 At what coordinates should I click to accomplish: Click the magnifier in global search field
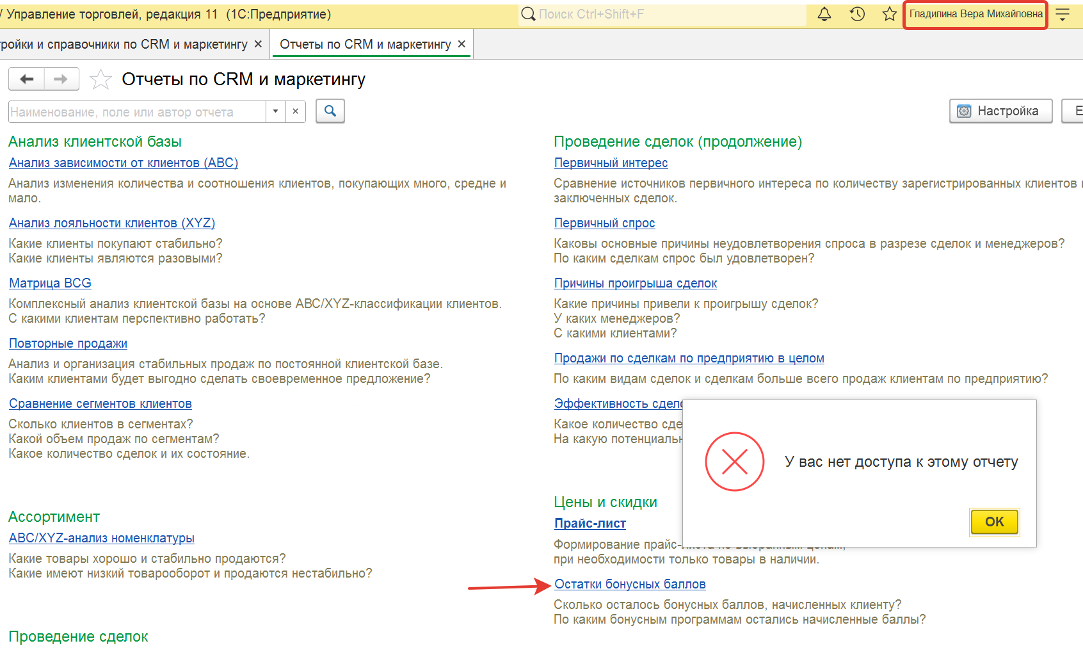click(528, 14)
